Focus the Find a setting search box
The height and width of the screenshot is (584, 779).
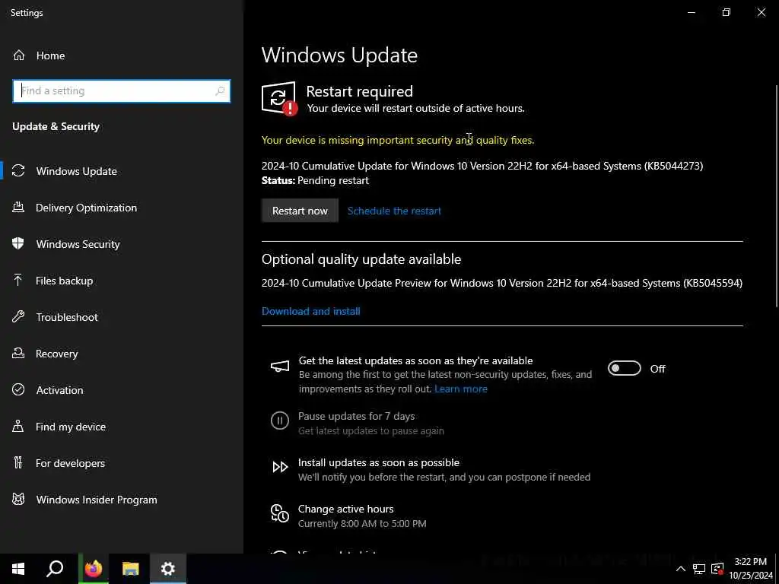pyautogui.click(x=122, y=91)
